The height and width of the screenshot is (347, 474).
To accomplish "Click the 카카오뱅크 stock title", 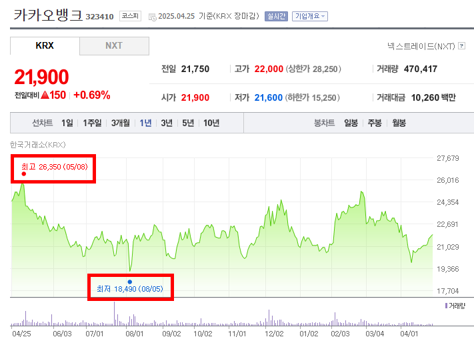I will [x=48, y=15].
